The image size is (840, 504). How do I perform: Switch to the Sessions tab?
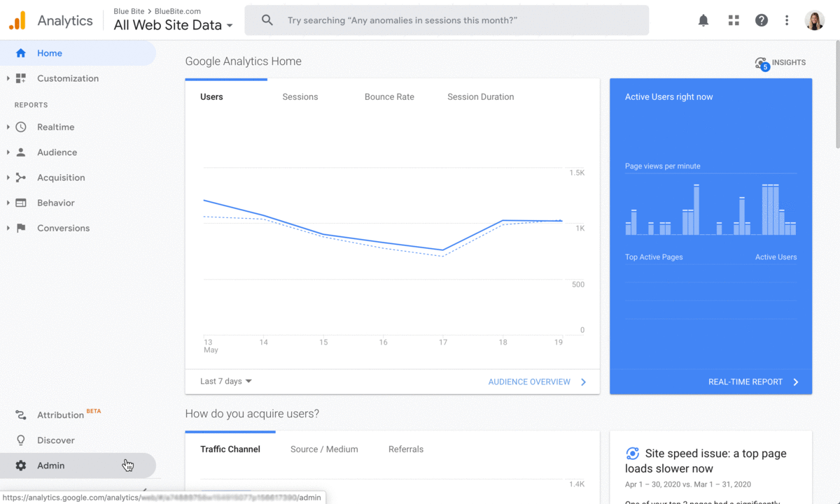[300, 96]
